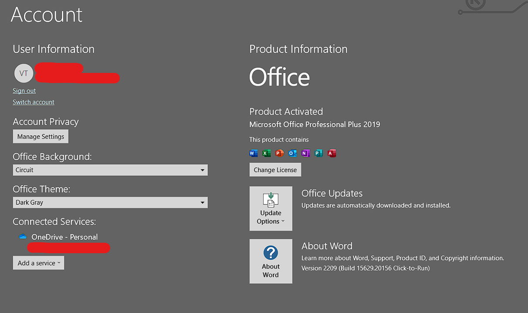Click the User Information heading
The height and width of the screenshot is (313, 528).
pyautogui.click(x=54, y=49)
